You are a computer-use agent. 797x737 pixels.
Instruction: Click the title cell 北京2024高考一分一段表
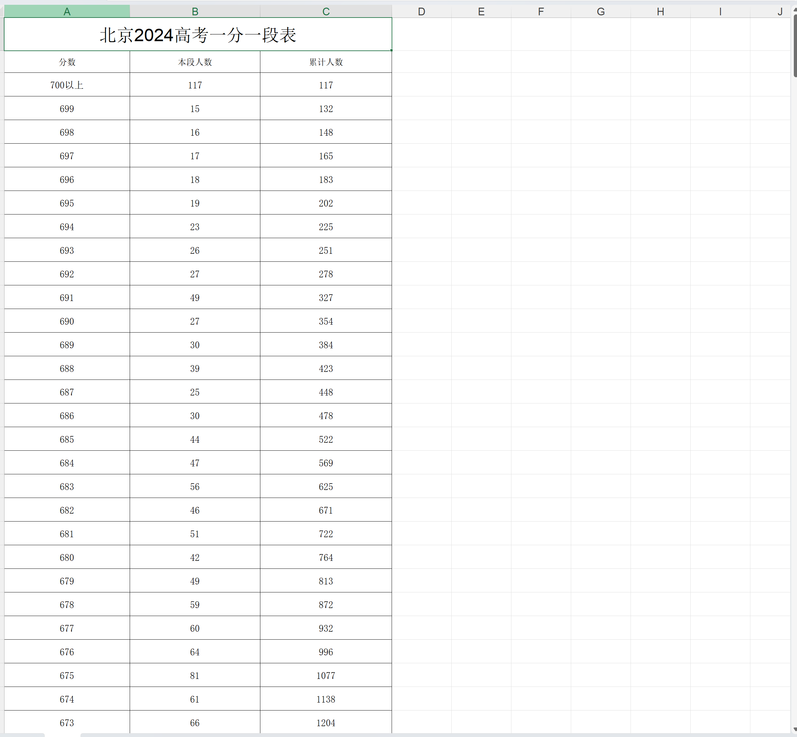point(197,35)
